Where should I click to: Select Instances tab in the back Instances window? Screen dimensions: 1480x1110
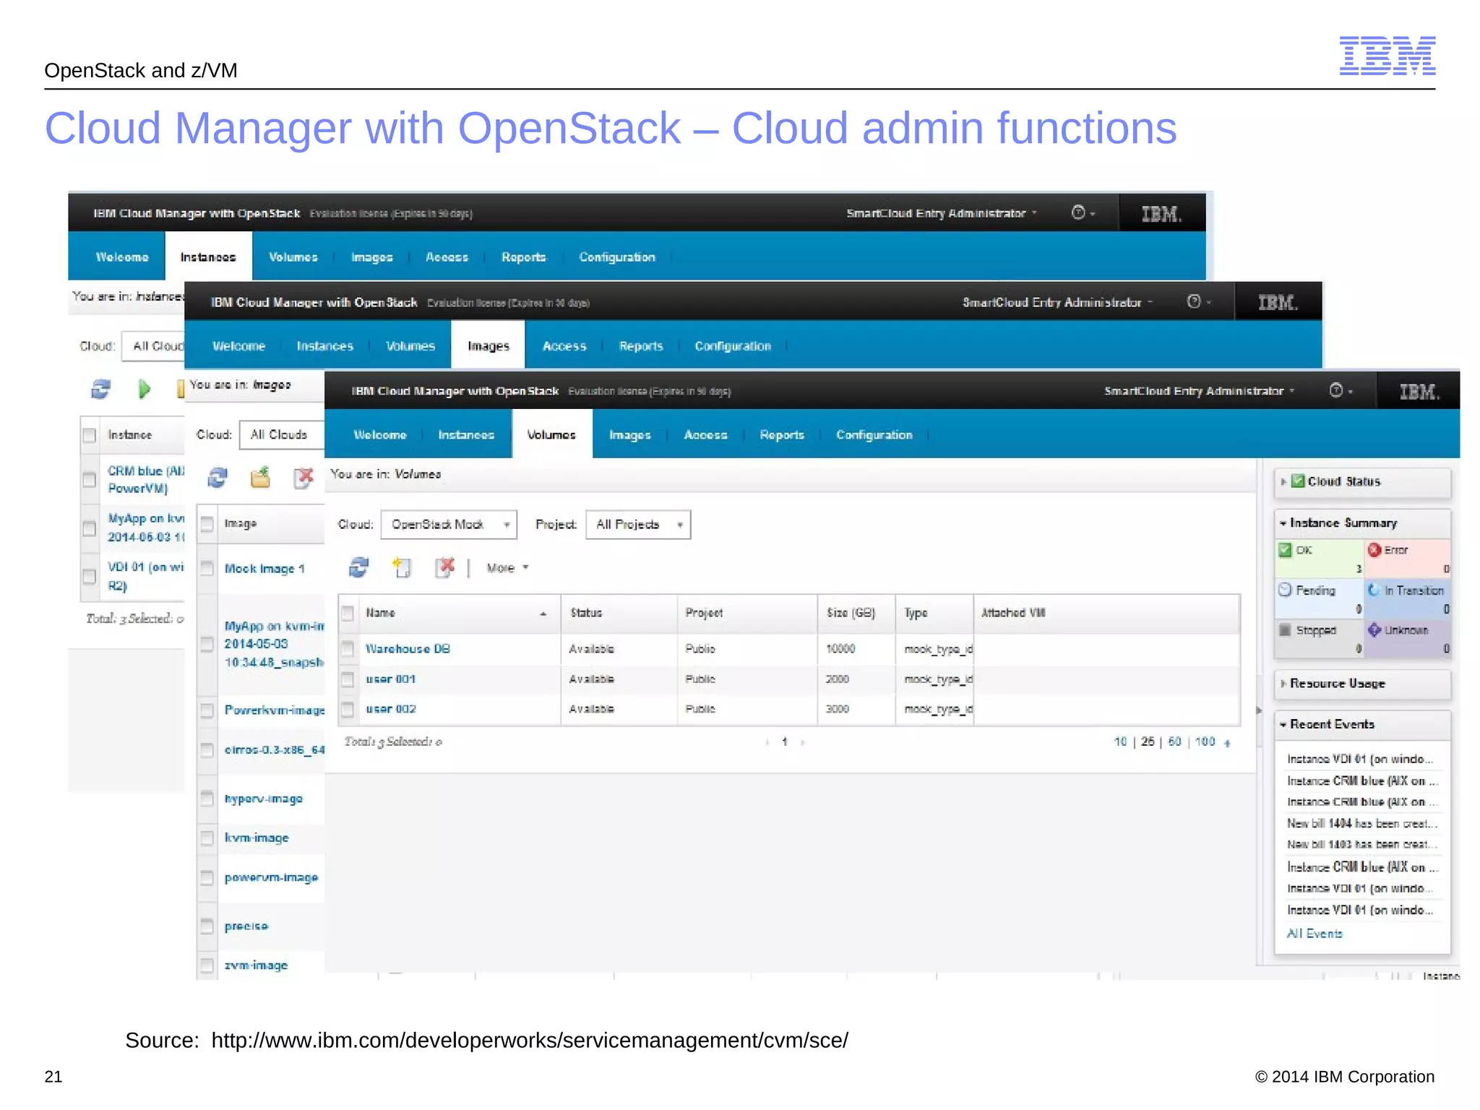pos(208,257)
